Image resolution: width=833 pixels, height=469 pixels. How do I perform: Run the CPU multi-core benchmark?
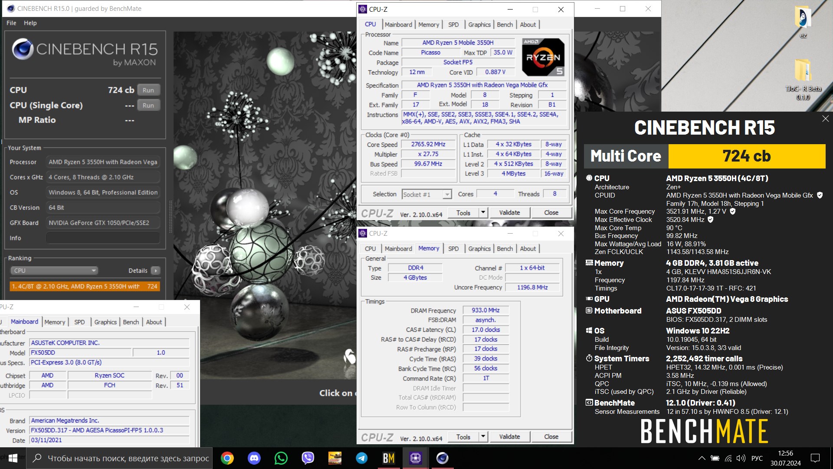148,90
